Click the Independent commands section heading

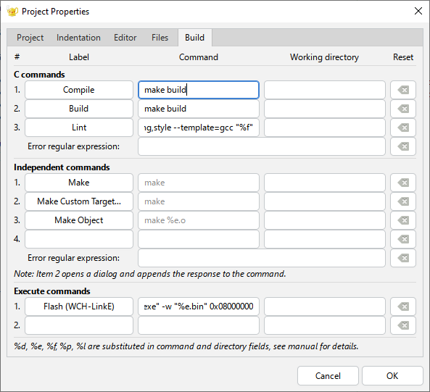pos(62,167)
